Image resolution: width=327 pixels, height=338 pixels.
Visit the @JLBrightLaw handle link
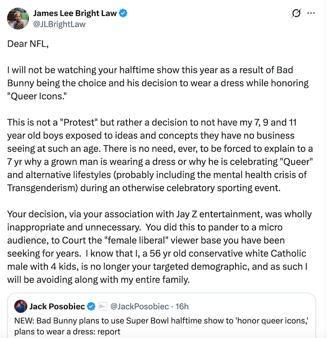59,24
